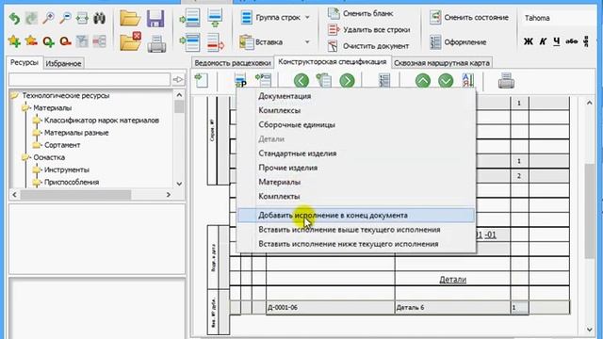Click the green up-arrow circle icon
This screenshot has width=603, height=339.
point(423,81)
